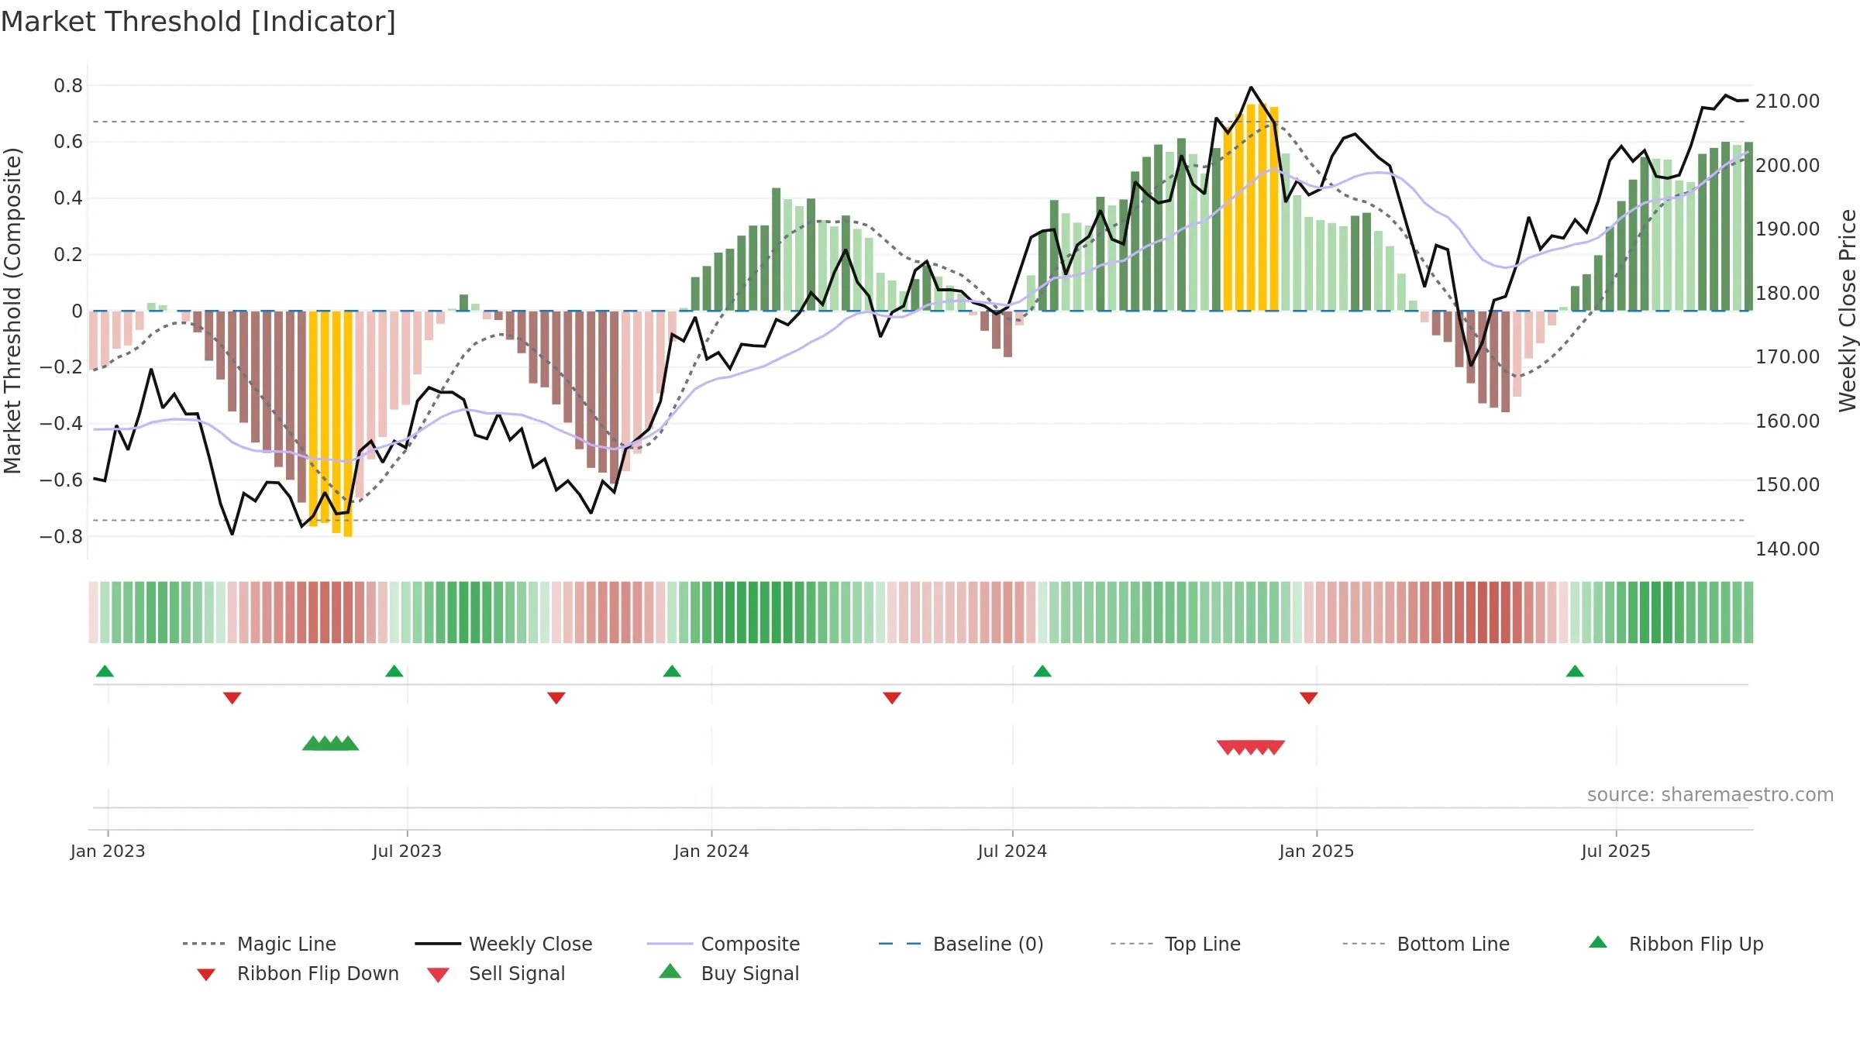
Task: Click the red Sell Signal cluster in late 2024
Action: (1251, 748)
